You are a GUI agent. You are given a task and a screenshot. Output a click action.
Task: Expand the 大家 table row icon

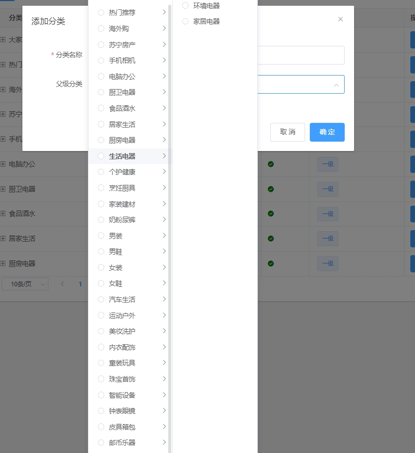pos(3,40)
